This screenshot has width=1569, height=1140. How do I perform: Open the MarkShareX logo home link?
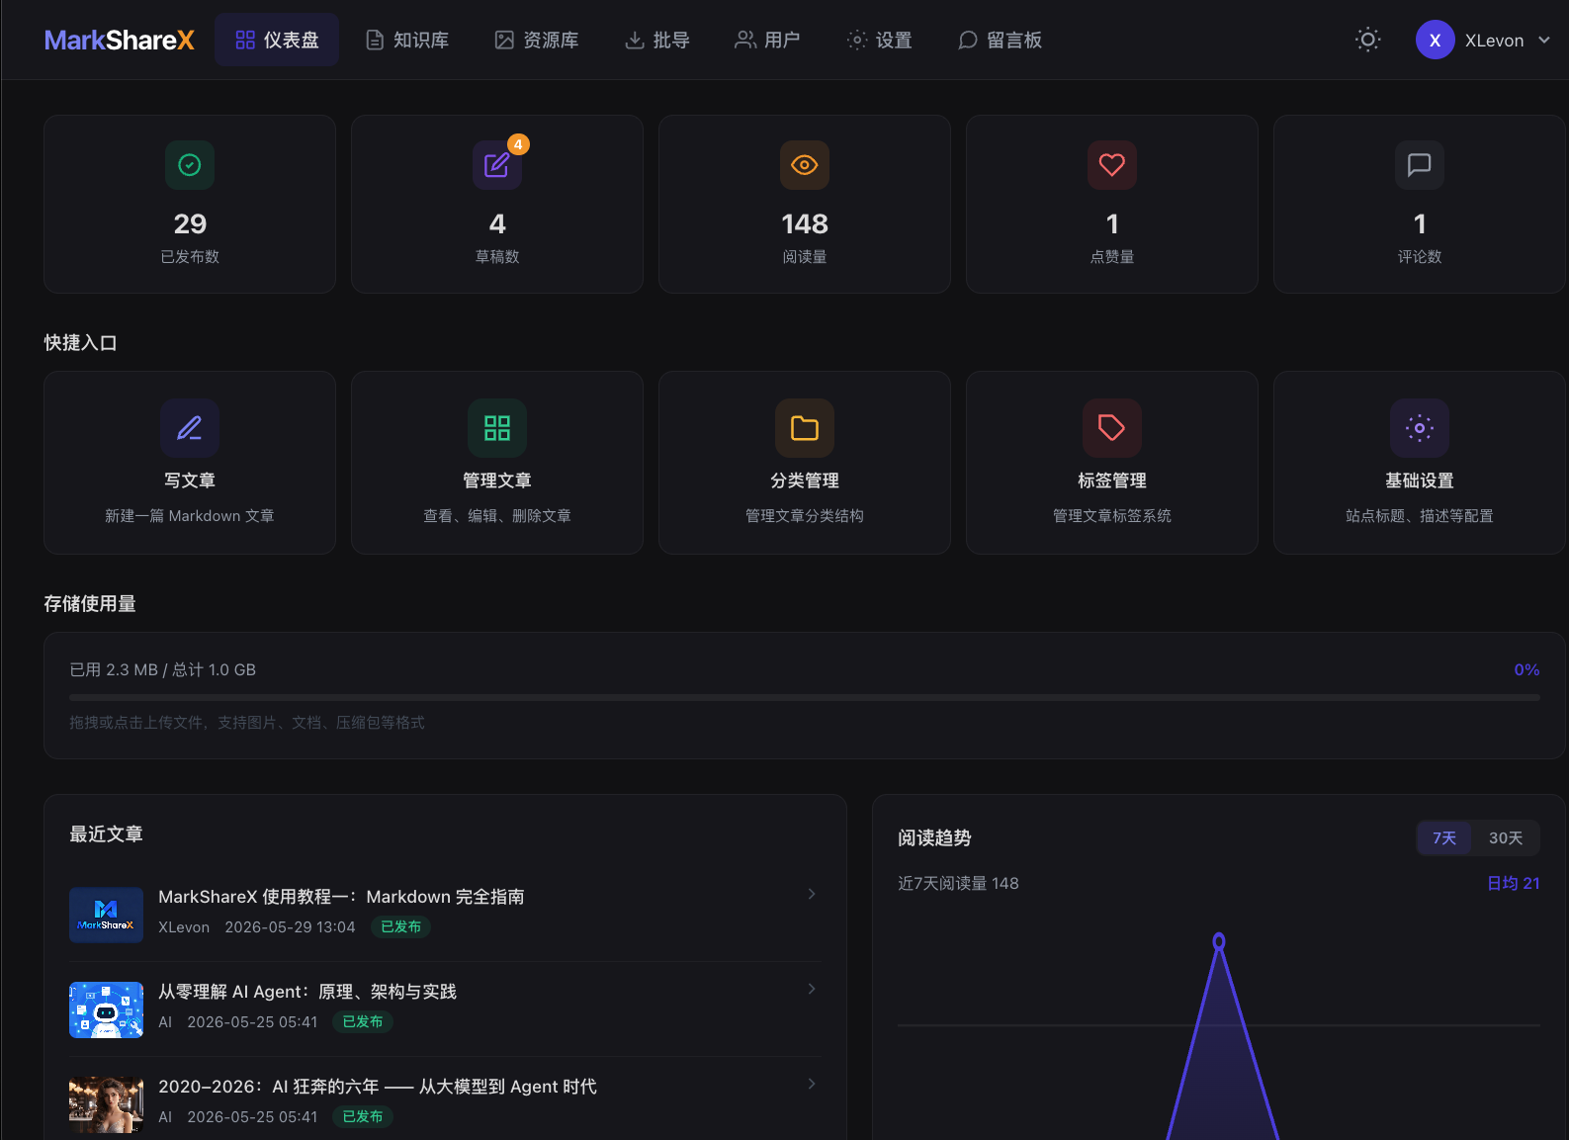pyautogui.click(x=120, y=40)
